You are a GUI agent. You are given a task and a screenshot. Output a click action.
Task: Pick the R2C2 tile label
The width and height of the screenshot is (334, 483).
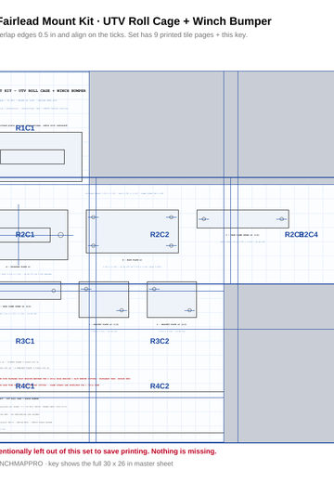tap(160, 235)
